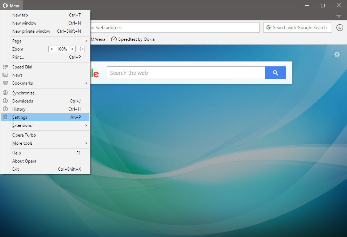Click the Google G logo icon

tap(268, 27)
